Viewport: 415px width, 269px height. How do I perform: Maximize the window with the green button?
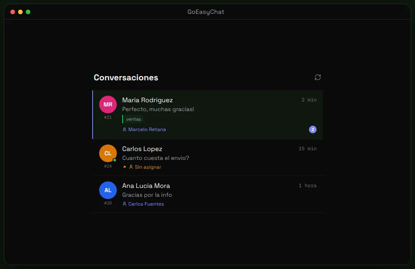point(28,12)
